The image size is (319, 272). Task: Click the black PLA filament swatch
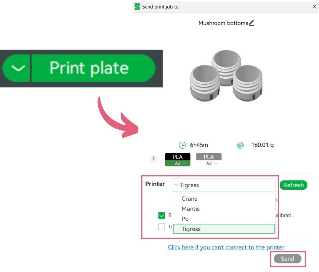pos(178,157)
